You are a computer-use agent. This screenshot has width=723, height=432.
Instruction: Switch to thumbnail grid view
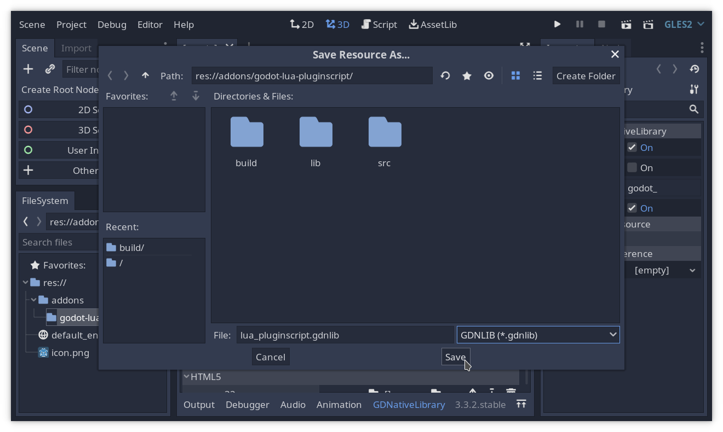(x=515, y=76)
